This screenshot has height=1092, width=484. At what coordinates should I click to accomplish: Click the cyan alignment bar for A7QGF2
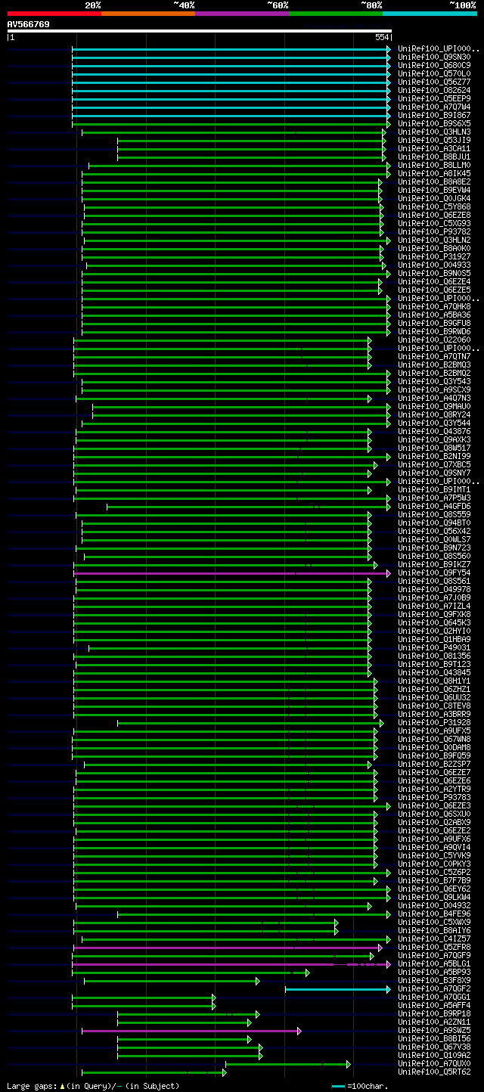coord(337,988)
